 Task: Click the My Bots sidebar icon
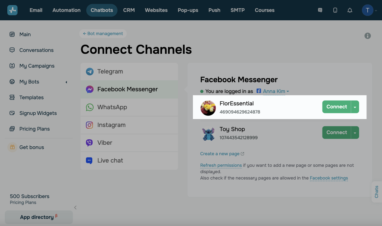(12, 82)
